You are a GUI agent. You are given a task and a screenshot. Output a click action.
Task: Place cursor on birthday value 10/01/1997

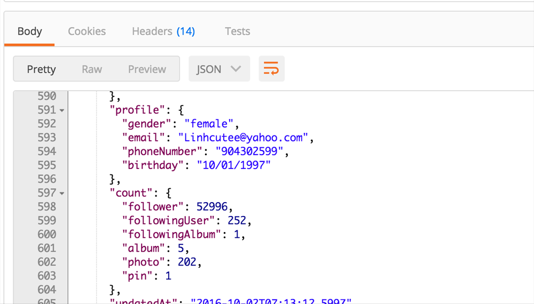point(233,165)
